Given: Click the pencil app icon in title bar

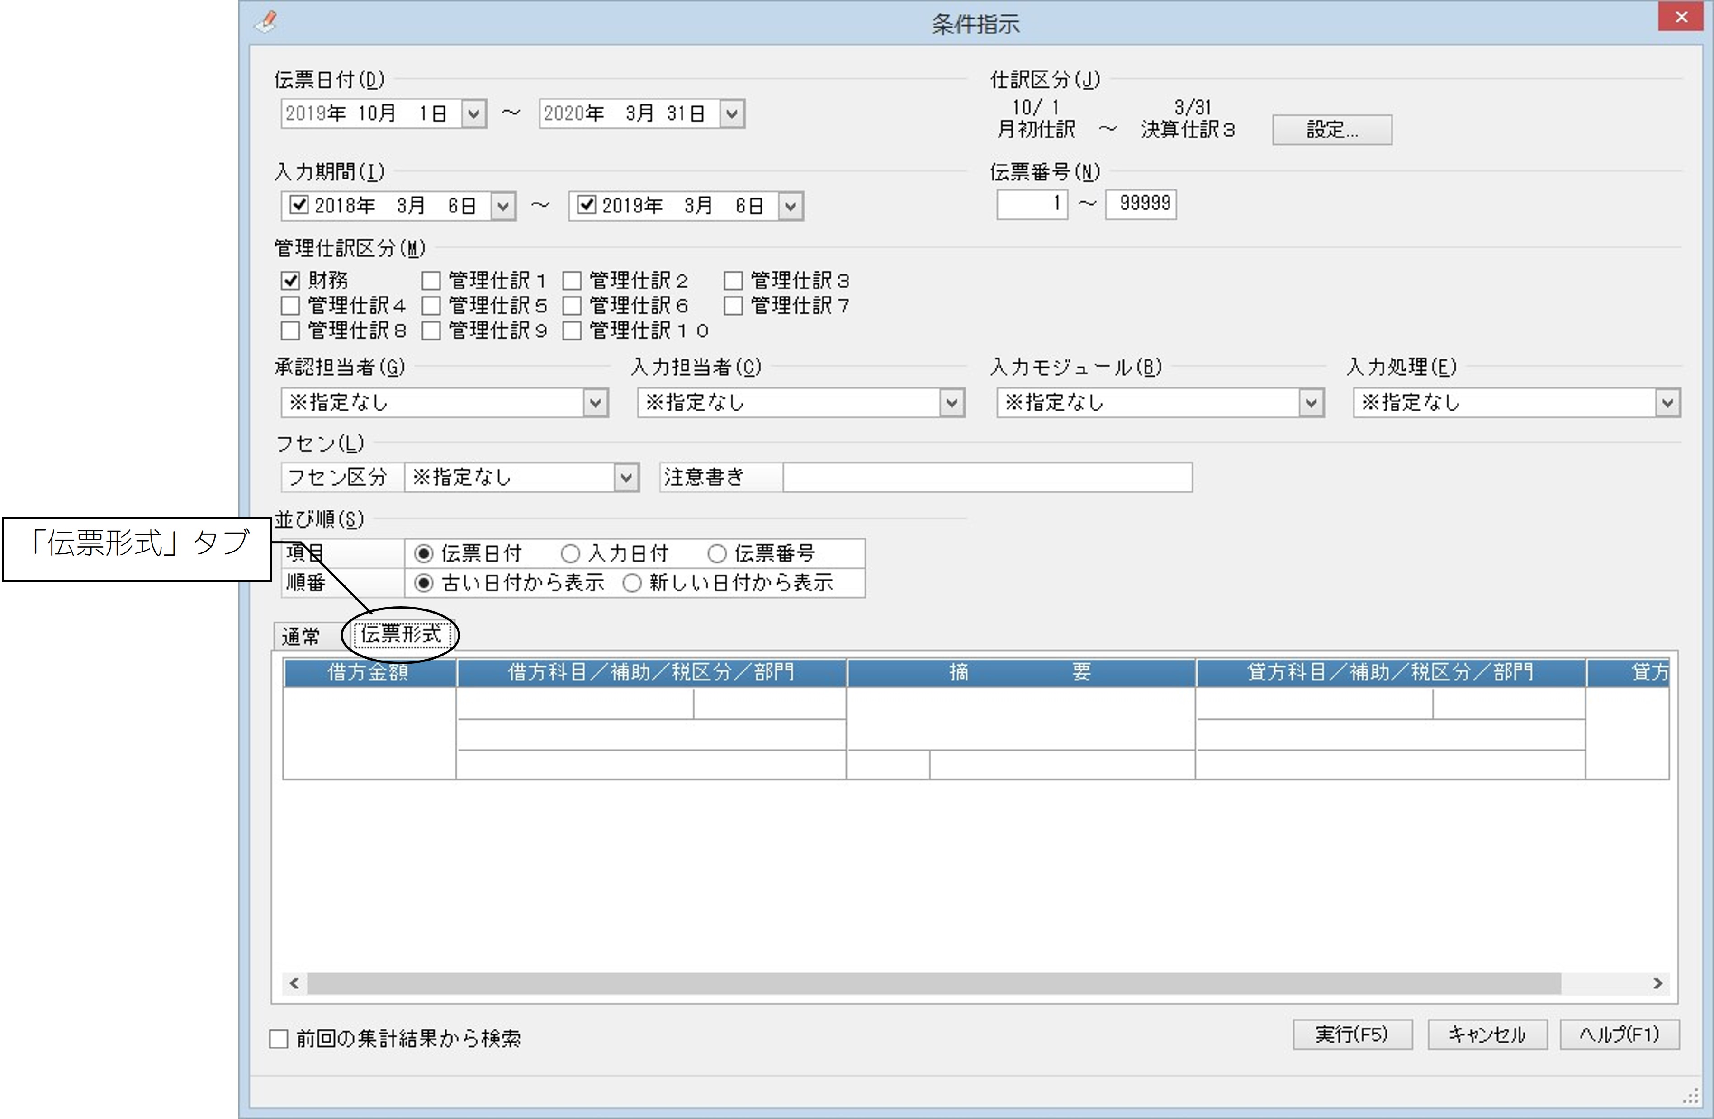Looking at the screenshot, I should pos(266,21).
